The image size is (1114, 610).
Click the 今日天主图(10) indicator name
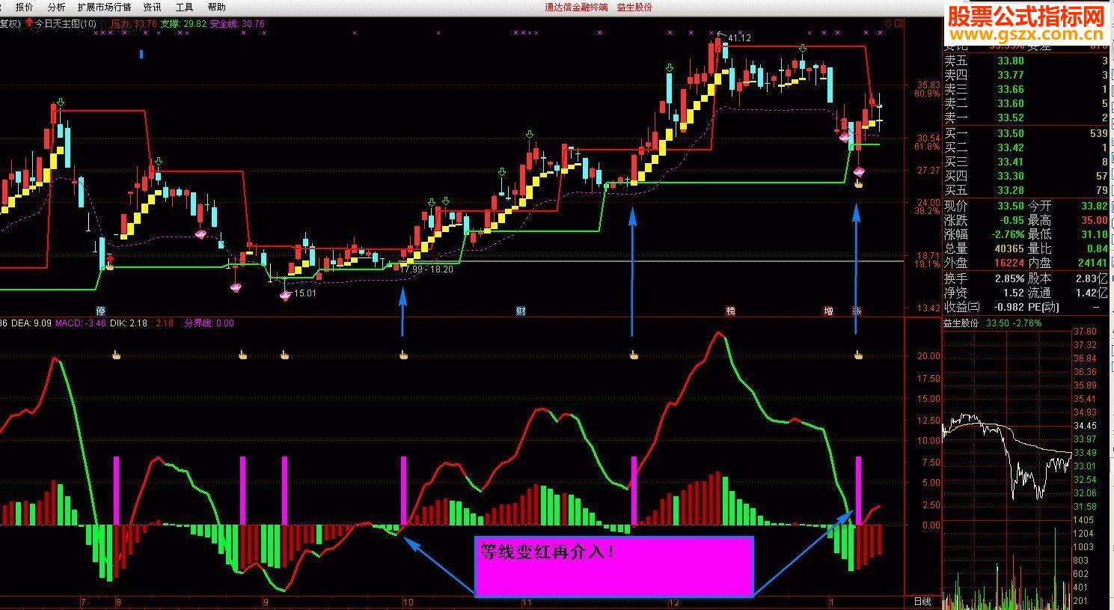point(66,24)
